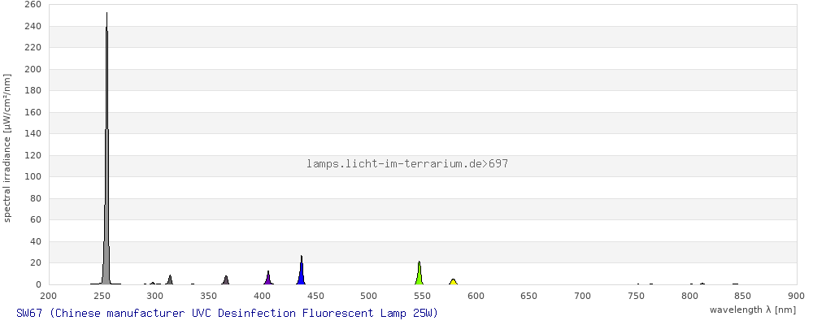Click the 450 x-axis tick label
Viewport: 813px width, 325px height.
pos(315,296)
